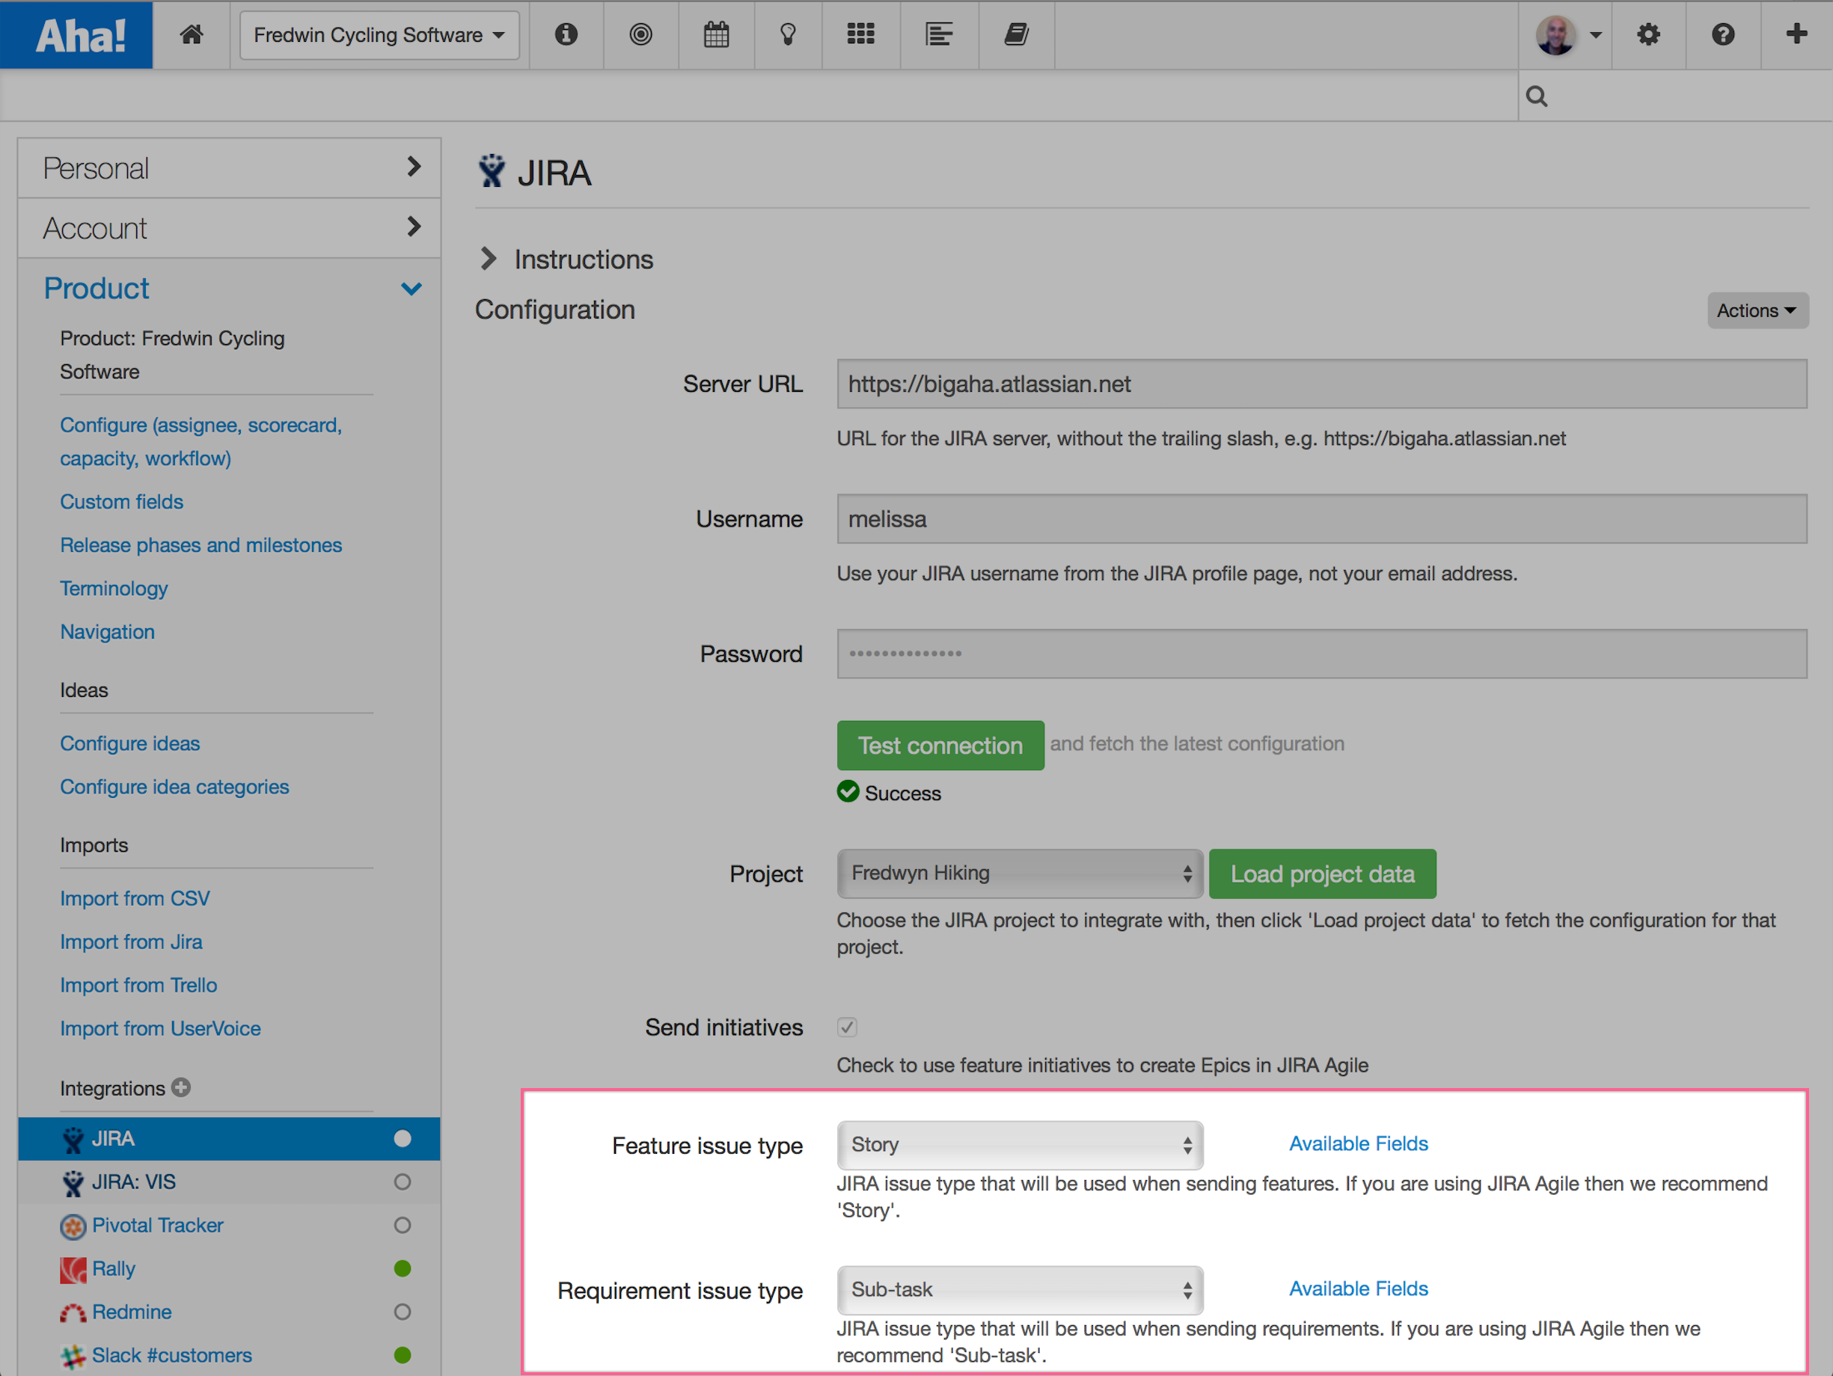Open the reports list icon

click(x=939, y=34)
